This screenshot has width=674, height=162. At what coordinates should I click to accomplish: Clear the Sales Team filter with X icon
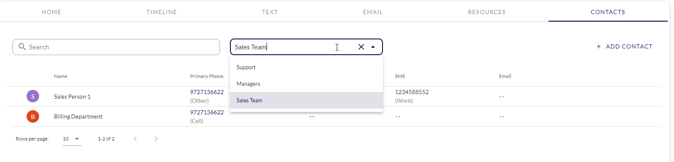(361, 47)
